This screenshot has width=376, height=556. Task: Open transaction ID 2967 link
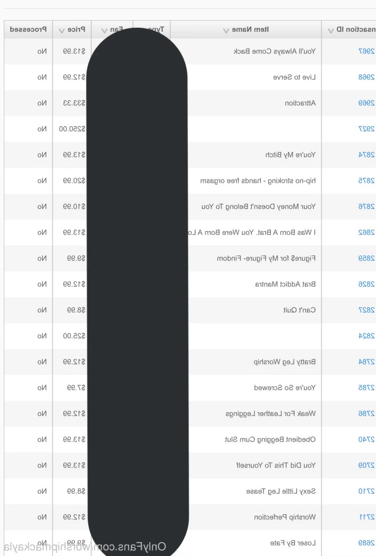click(366, 51)
